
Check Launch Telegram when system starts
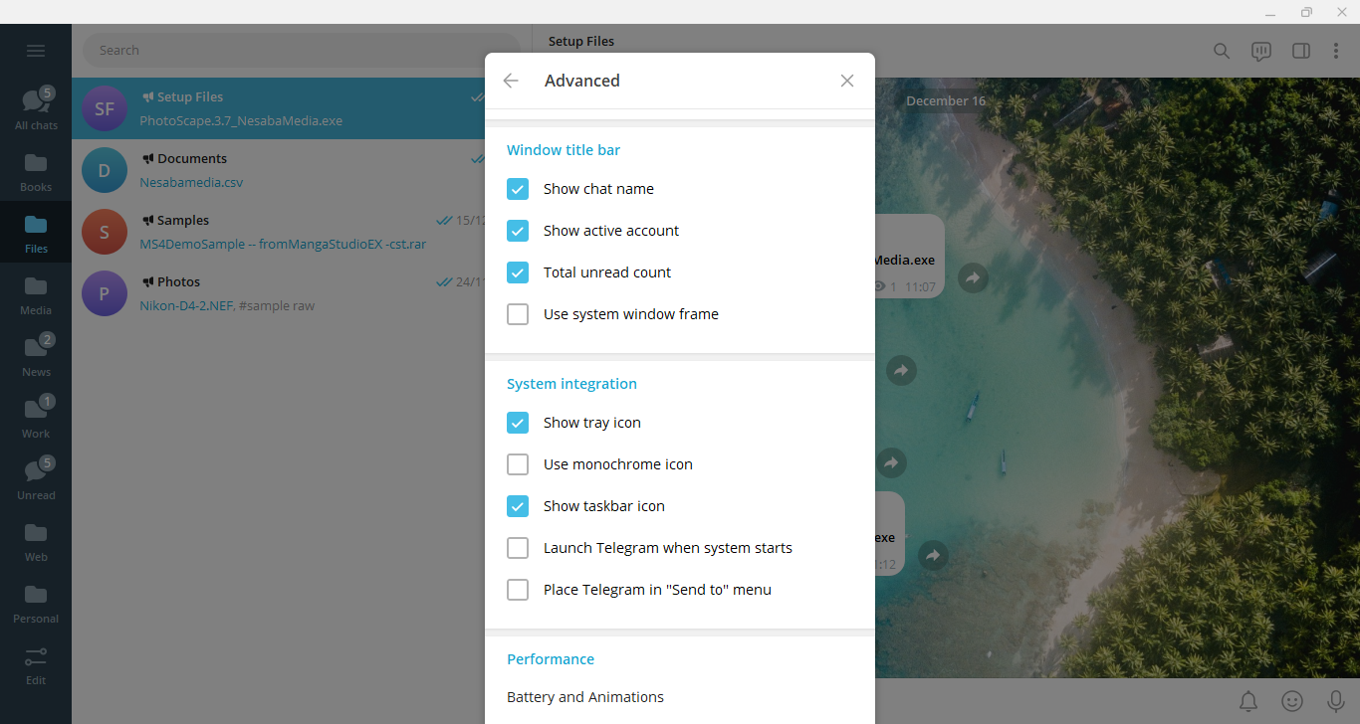[518, 548]
